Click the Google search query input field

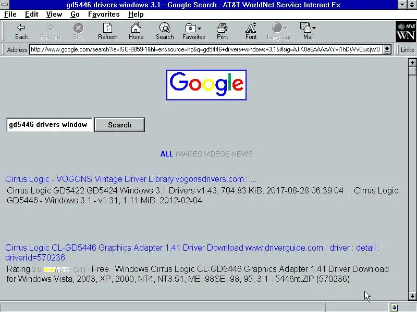(x=50, y=125)
